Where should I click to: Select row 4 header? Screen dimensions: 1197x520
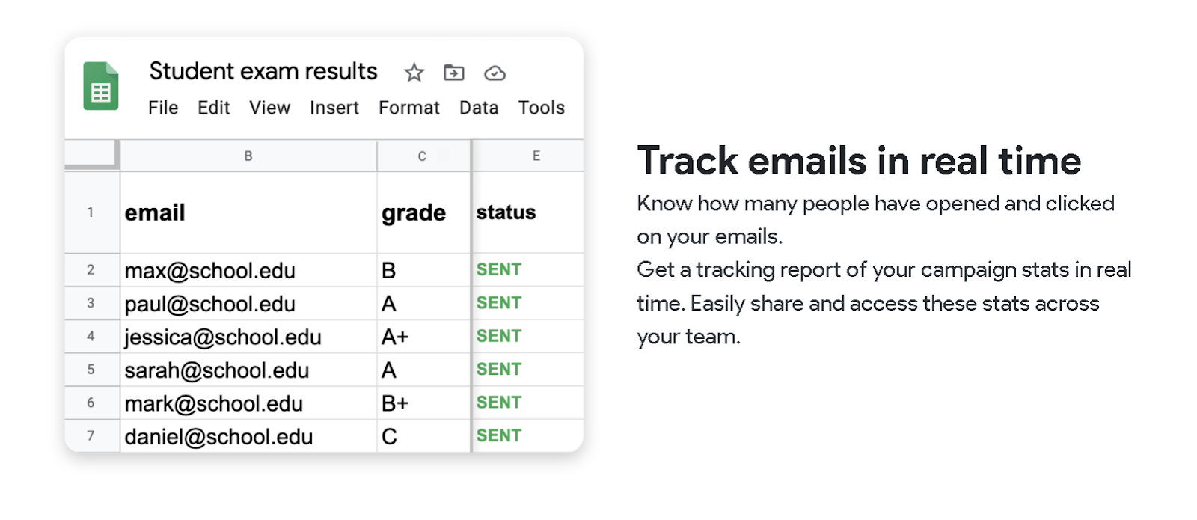91,337
